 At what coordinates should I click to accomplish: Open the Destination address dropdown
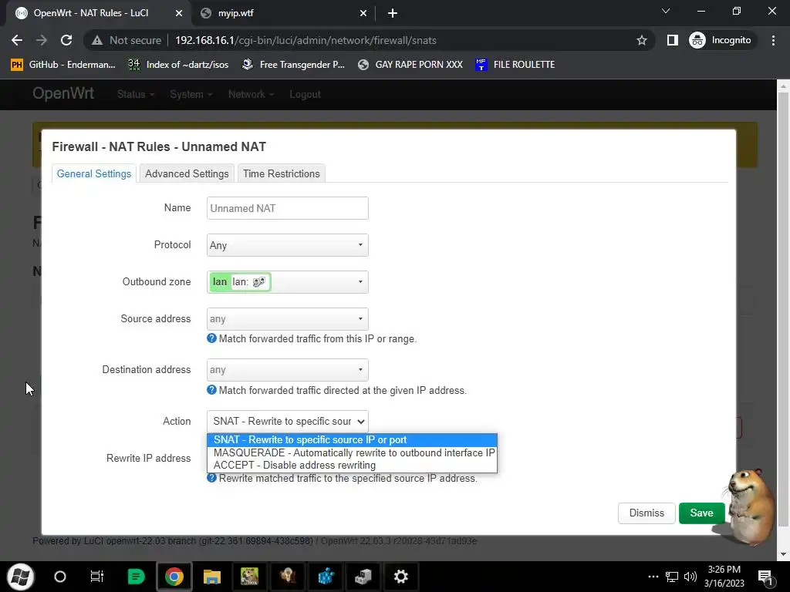pyautogui.click(x=287, y=369)
